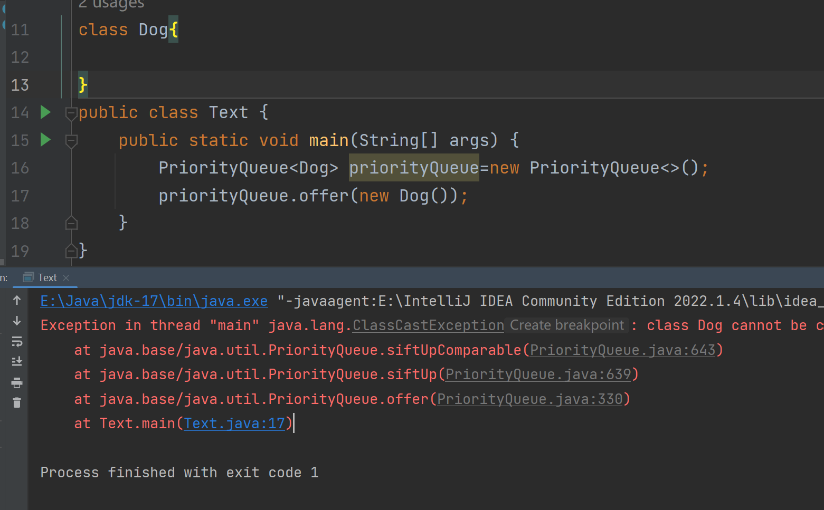Image resolution: width=824 pixels, height=510 pixels.
Task: Open the PriorityQueue.java:330 link
Action: (530, 399)
